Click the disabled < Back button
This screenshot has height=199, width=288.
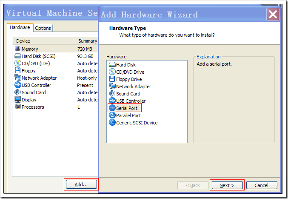(193, 185)
